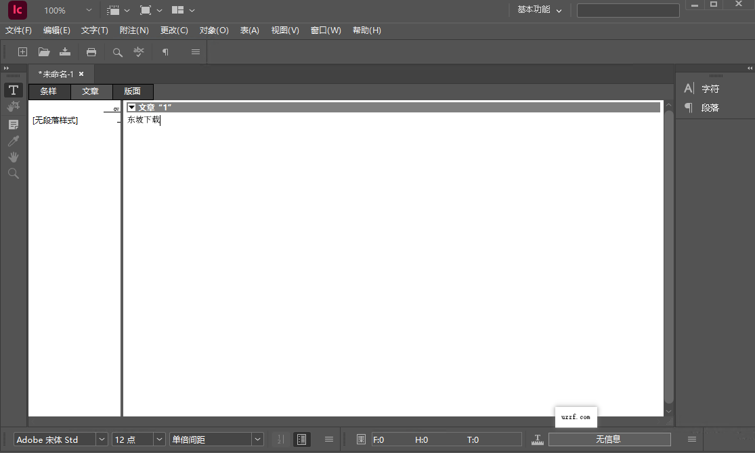The width and height of the screenshot is (755, 453).
Task: Open the Adobe 宋体 Std font dropdown
Action: coord(102,439)
